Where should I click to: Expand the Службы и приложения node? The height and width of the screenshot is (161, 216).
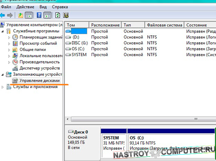click(2, 87)
